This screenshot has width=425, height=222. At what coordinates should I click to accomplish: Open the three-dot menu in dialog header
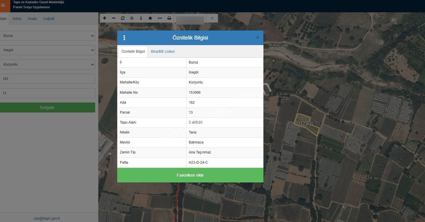click(124, 38)
